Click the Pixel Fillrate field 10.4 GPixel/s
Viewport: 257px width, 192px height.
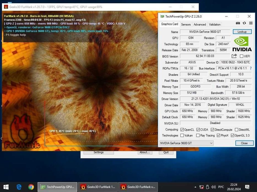tap(191, 80)
